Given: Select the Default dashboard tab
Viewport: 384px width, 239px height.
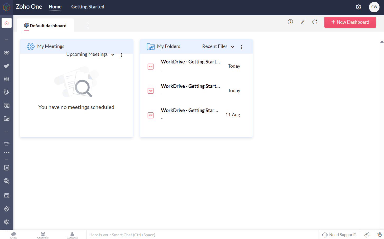Looking at the screenshot, I should [x=45, y=26].
